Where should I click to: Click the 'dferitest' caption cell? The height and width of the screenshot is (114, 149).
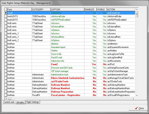click(67, 44)
